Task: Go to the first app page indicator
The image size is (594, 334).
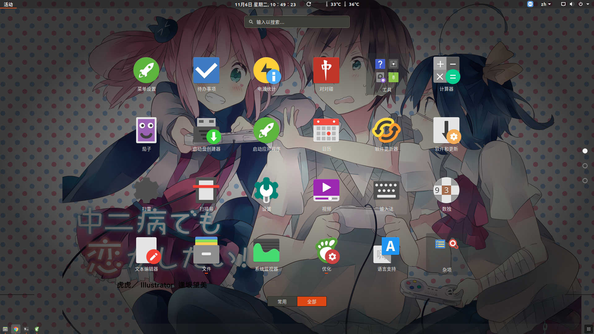Action: (x=585, y=151)
